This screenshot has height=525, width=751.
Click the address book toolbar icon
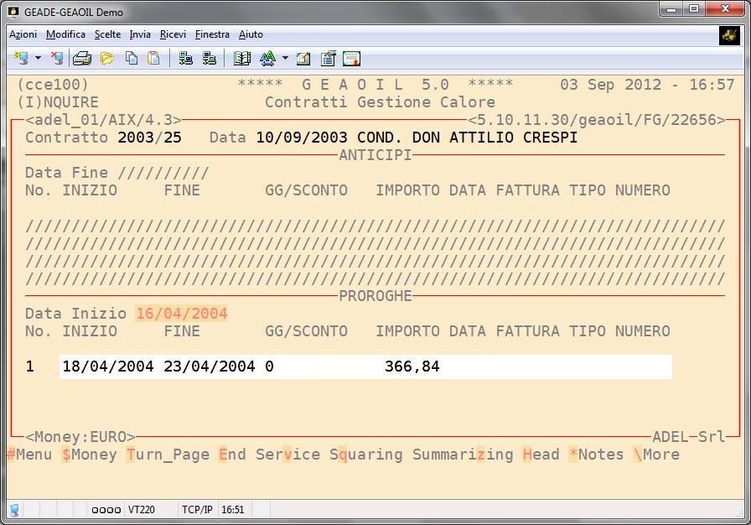(x=242, y=58)
